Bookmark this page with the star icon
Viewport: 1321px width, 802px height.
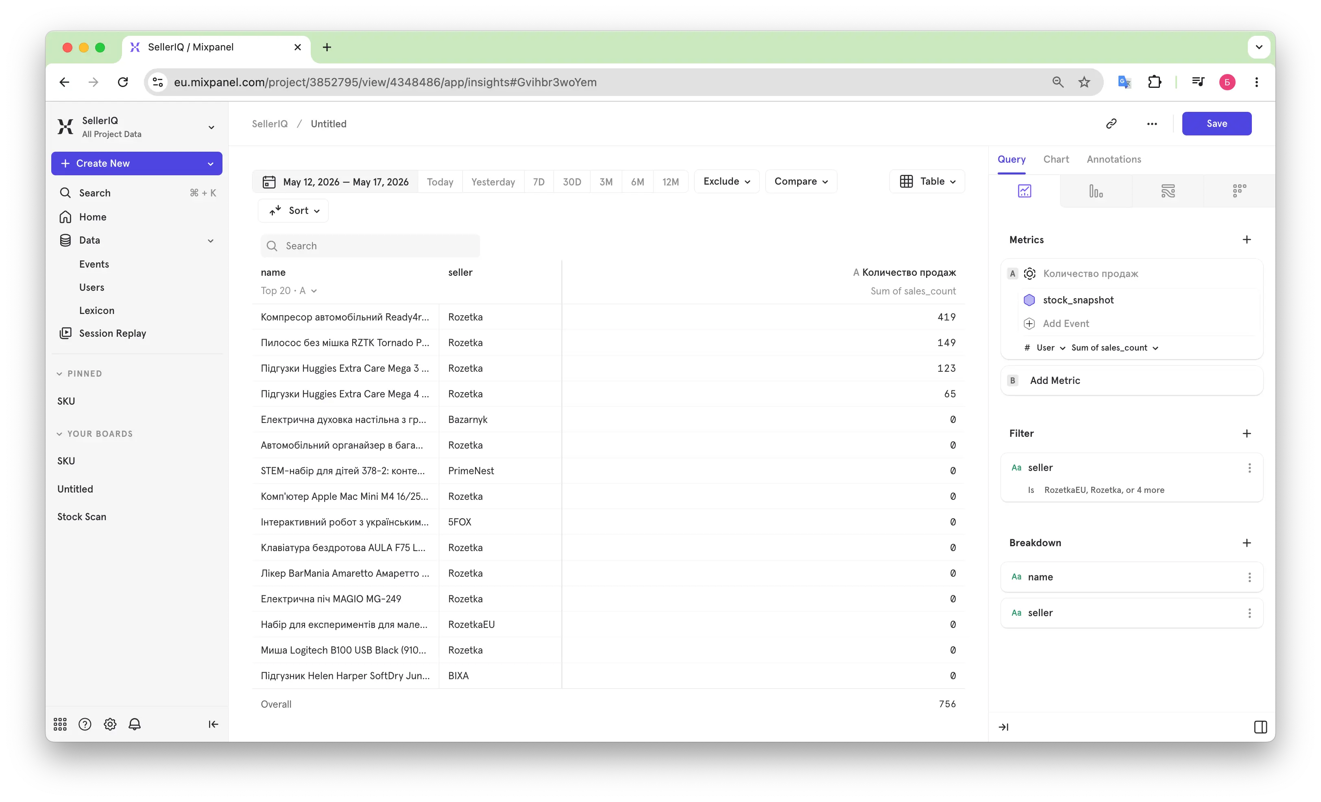(x=1084, y=82)
